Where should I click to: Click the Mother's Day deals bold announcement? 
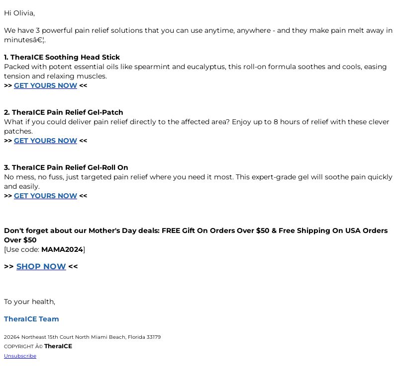[x=196, y=235]
